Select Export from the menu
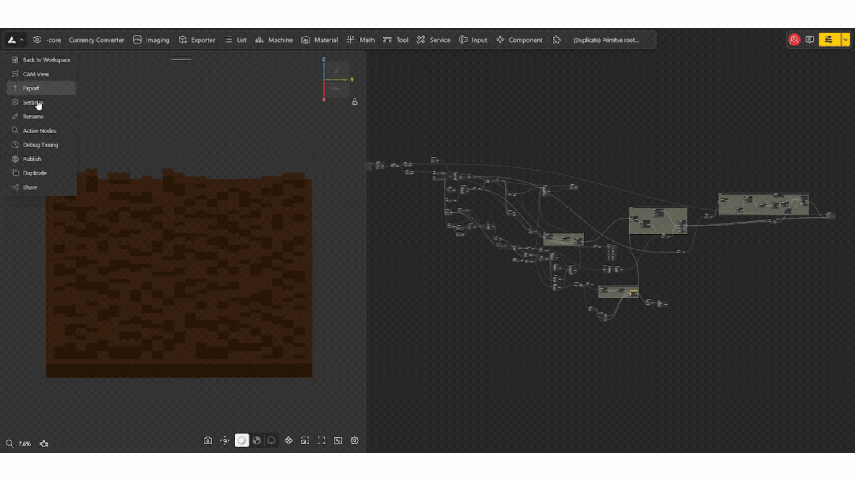This screenshot has height=481, width=855. (x=31, y=88)
